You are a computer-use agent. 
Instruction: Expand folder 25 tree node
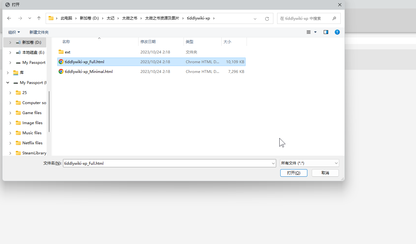click(x=10, y=93)
